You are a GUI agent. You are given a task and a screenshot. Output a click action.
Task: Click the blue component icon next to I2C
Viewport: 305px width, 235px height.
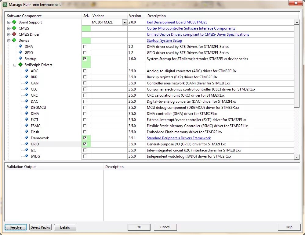coord(27,150)
